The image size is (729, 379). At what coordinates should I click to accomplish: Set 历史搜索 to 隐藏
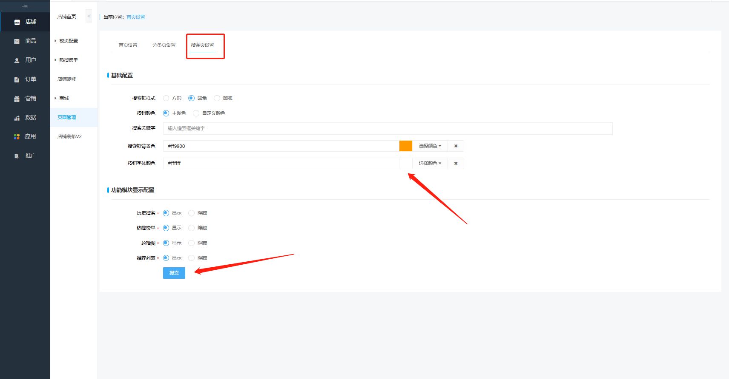coord(191,213)
